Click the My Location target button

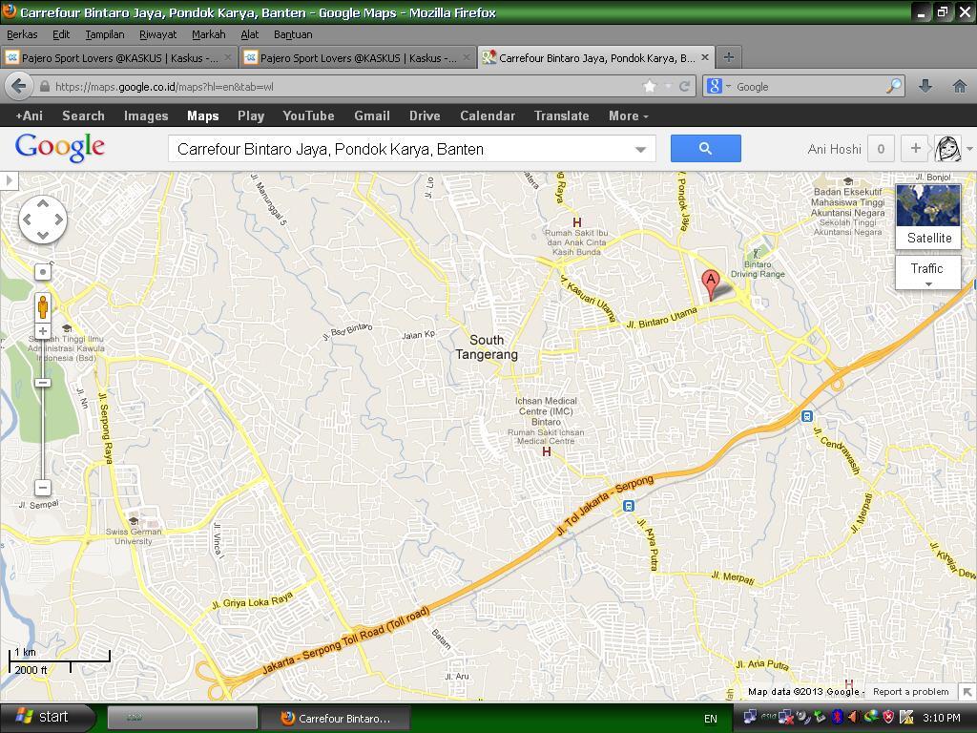(x=42, y=272)
